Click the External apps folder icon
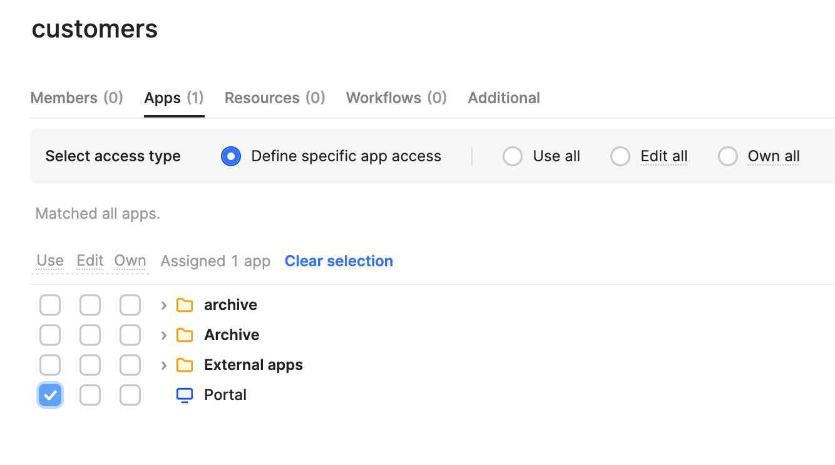Screen dimensions: 835x465 184,365
